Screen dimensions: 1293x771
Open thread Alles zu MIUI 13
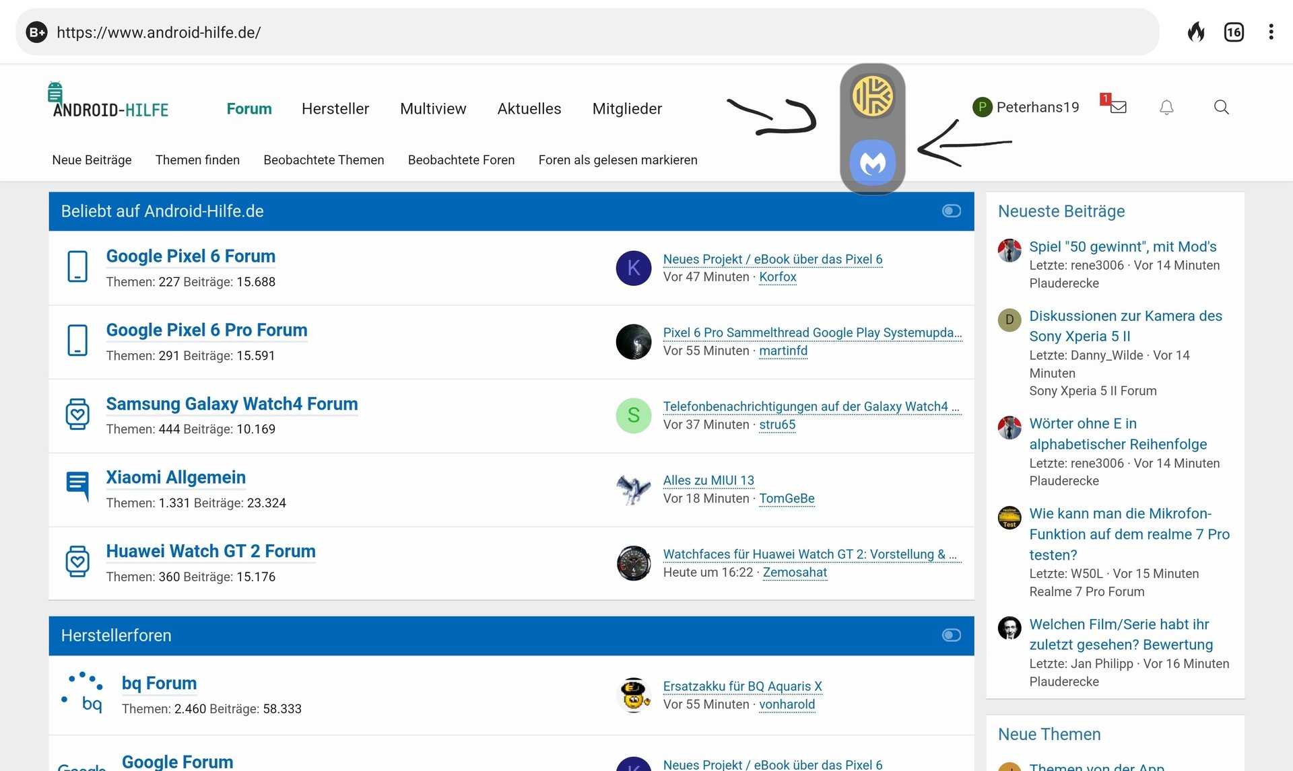coord(708,480)
